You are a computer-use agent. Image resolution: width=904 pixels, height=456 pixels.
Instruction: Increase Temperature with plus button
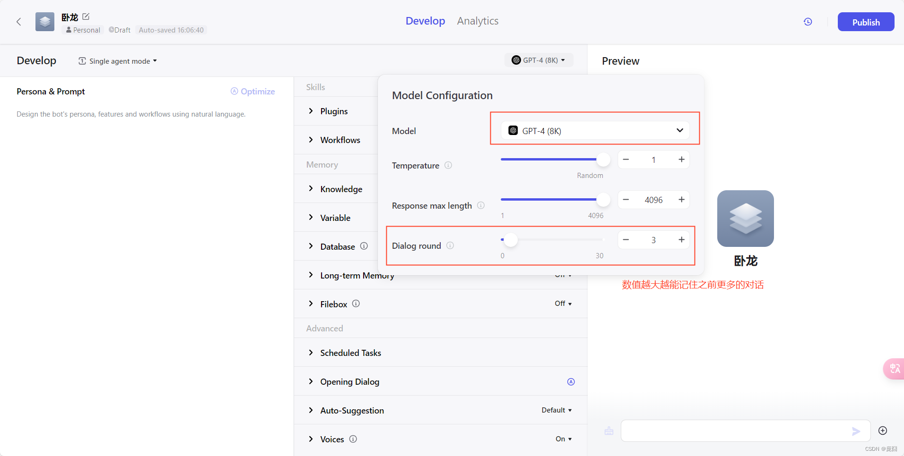682,160
